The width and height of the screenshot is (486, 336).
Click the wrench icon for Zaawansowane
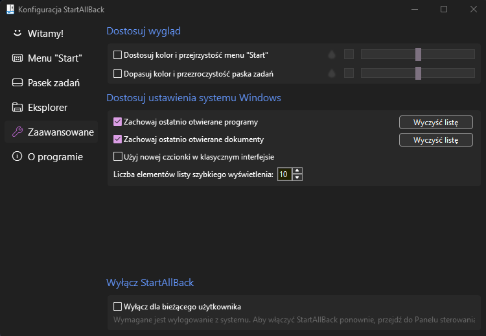point(17,132)
